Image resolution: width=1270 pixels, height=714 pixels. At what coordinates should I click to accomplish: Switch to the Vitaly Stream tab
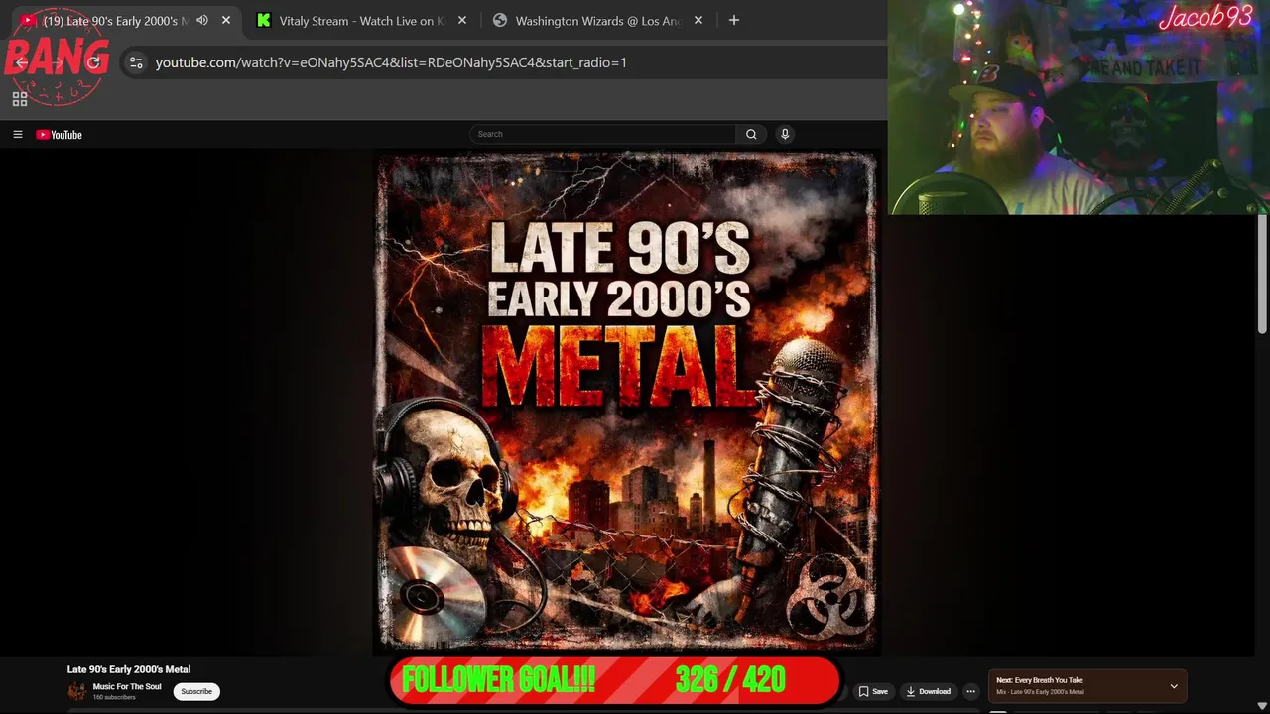tap(359, 20)
